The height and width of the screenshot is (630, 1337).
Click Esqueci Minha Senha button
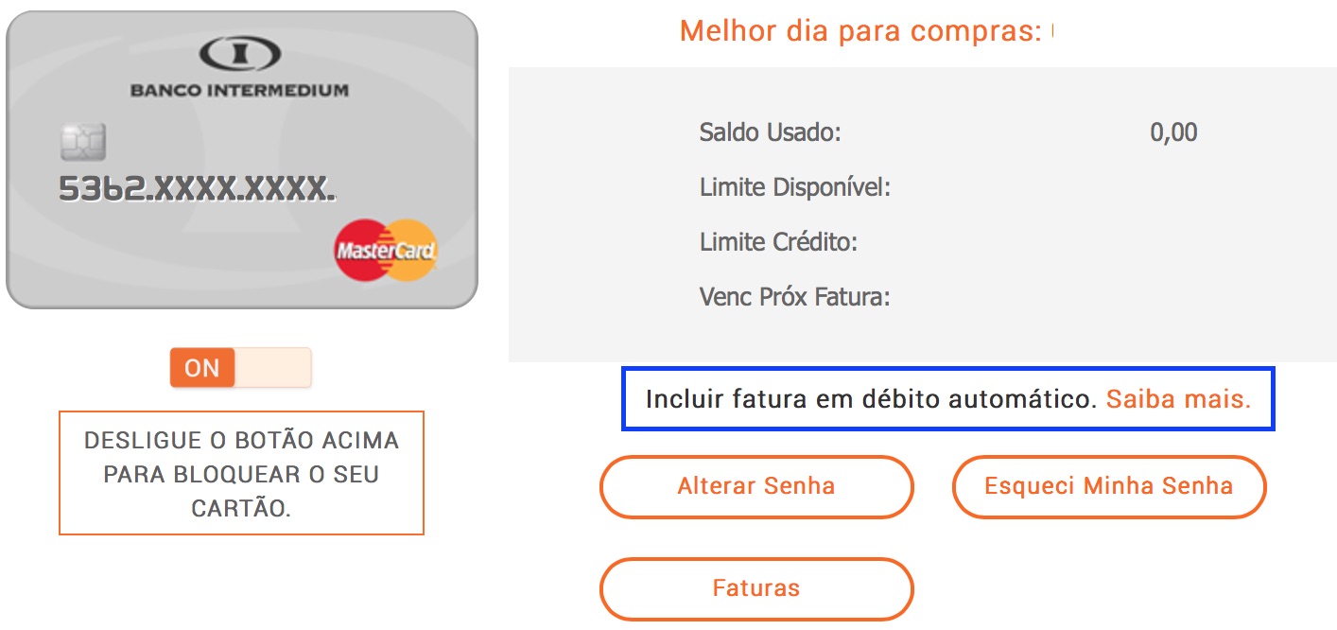click(x=1108, y=487)
